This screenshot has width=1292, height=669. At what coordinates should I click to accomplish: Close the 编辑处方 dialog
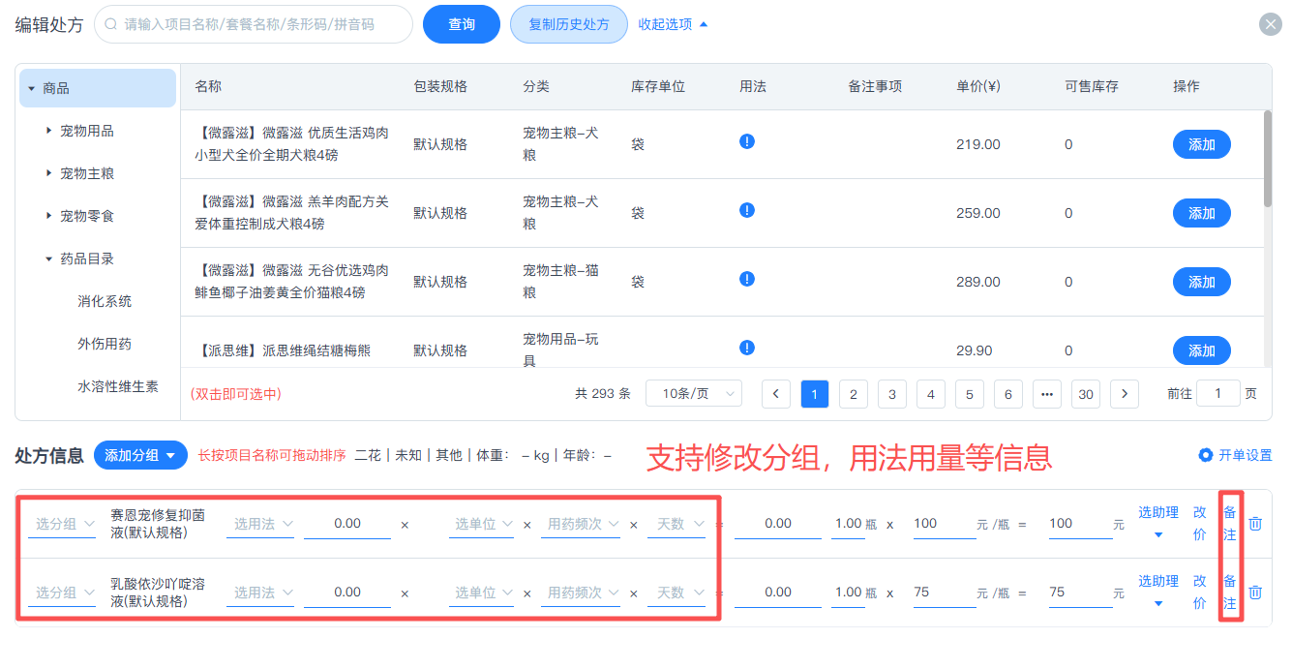tap(1270, 24)
